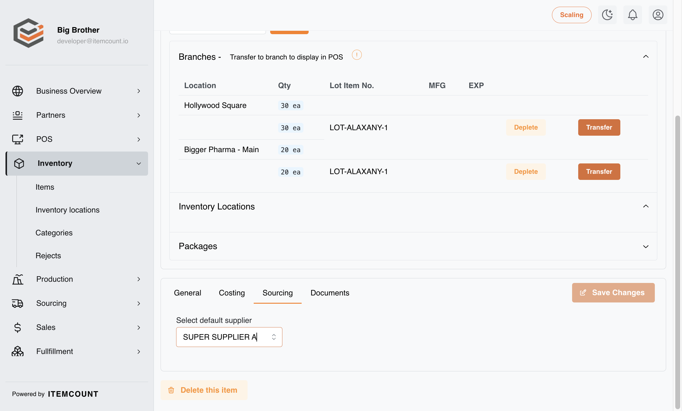Select the Sourcing tab
This screenshot has width=682, height=411.
(278, 293)
